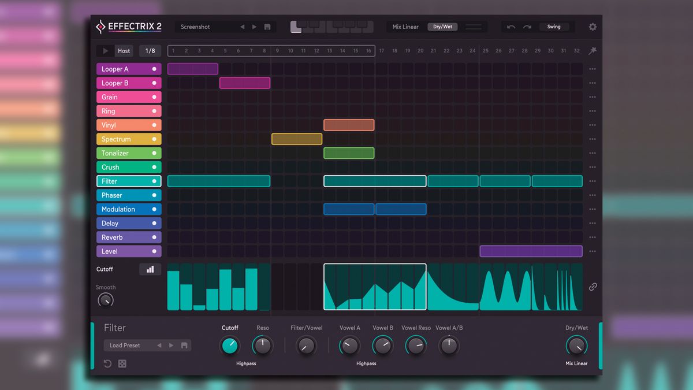Image resolution: width=693 pixels, height=390 pixels.
Task: Click the pin icon above the row menus
Action: click(x=592, y=51)
